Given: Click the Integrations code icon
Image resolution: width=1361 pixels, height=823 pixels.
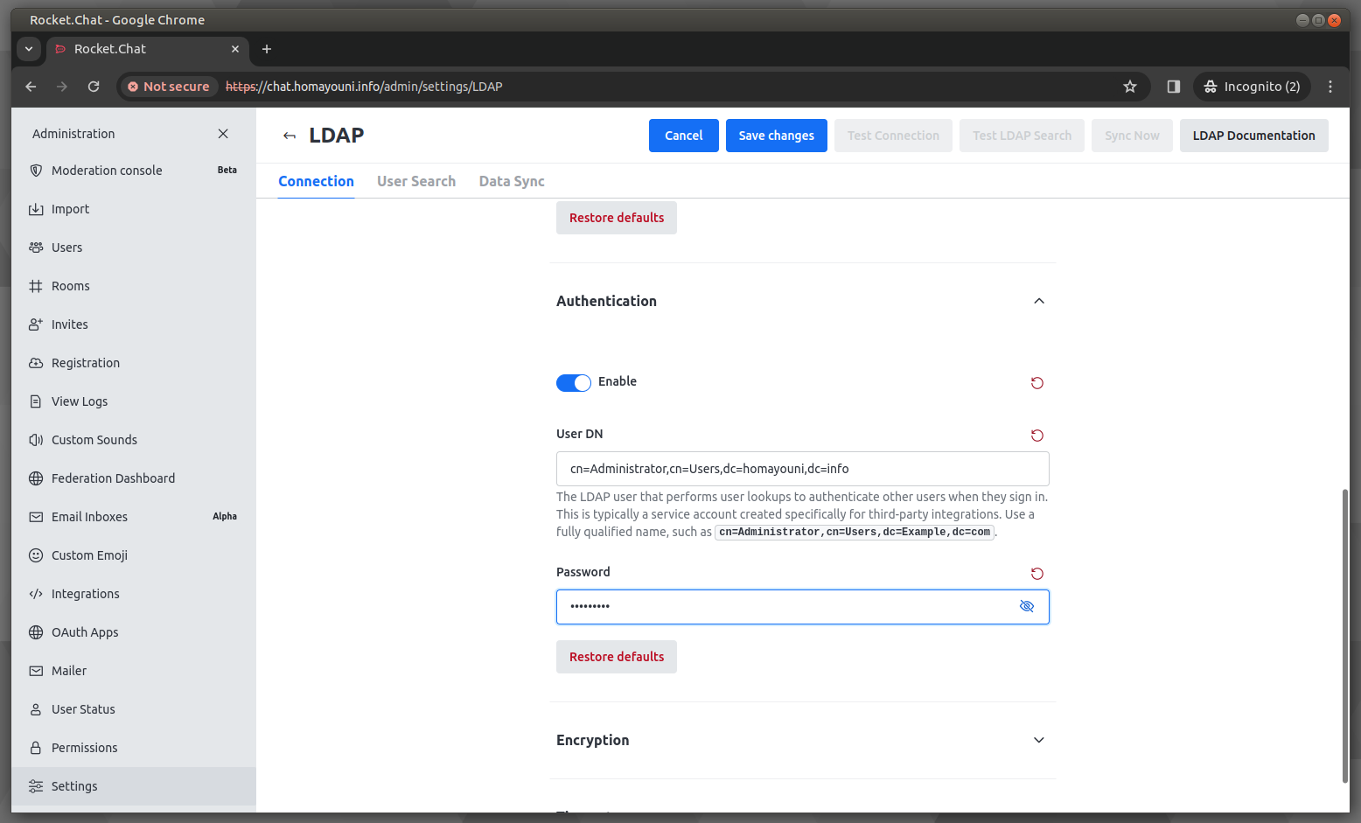Looking at the screenshot, I should [36, 594].
